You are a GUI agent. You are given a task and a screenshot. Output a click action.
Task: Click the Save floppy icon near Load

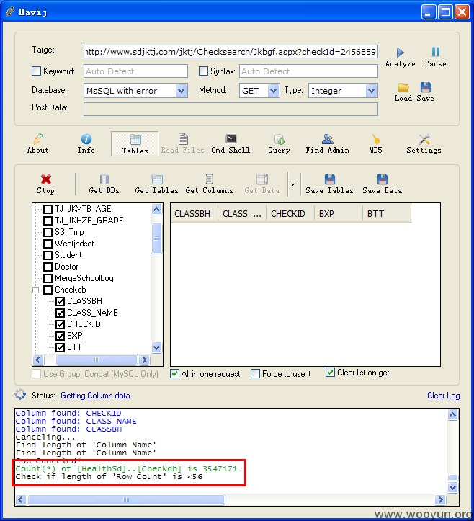tap(426, 87)
